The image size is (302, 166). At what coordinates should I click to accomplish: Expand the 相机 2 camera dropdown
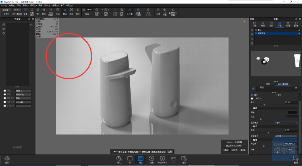point(23,91)
